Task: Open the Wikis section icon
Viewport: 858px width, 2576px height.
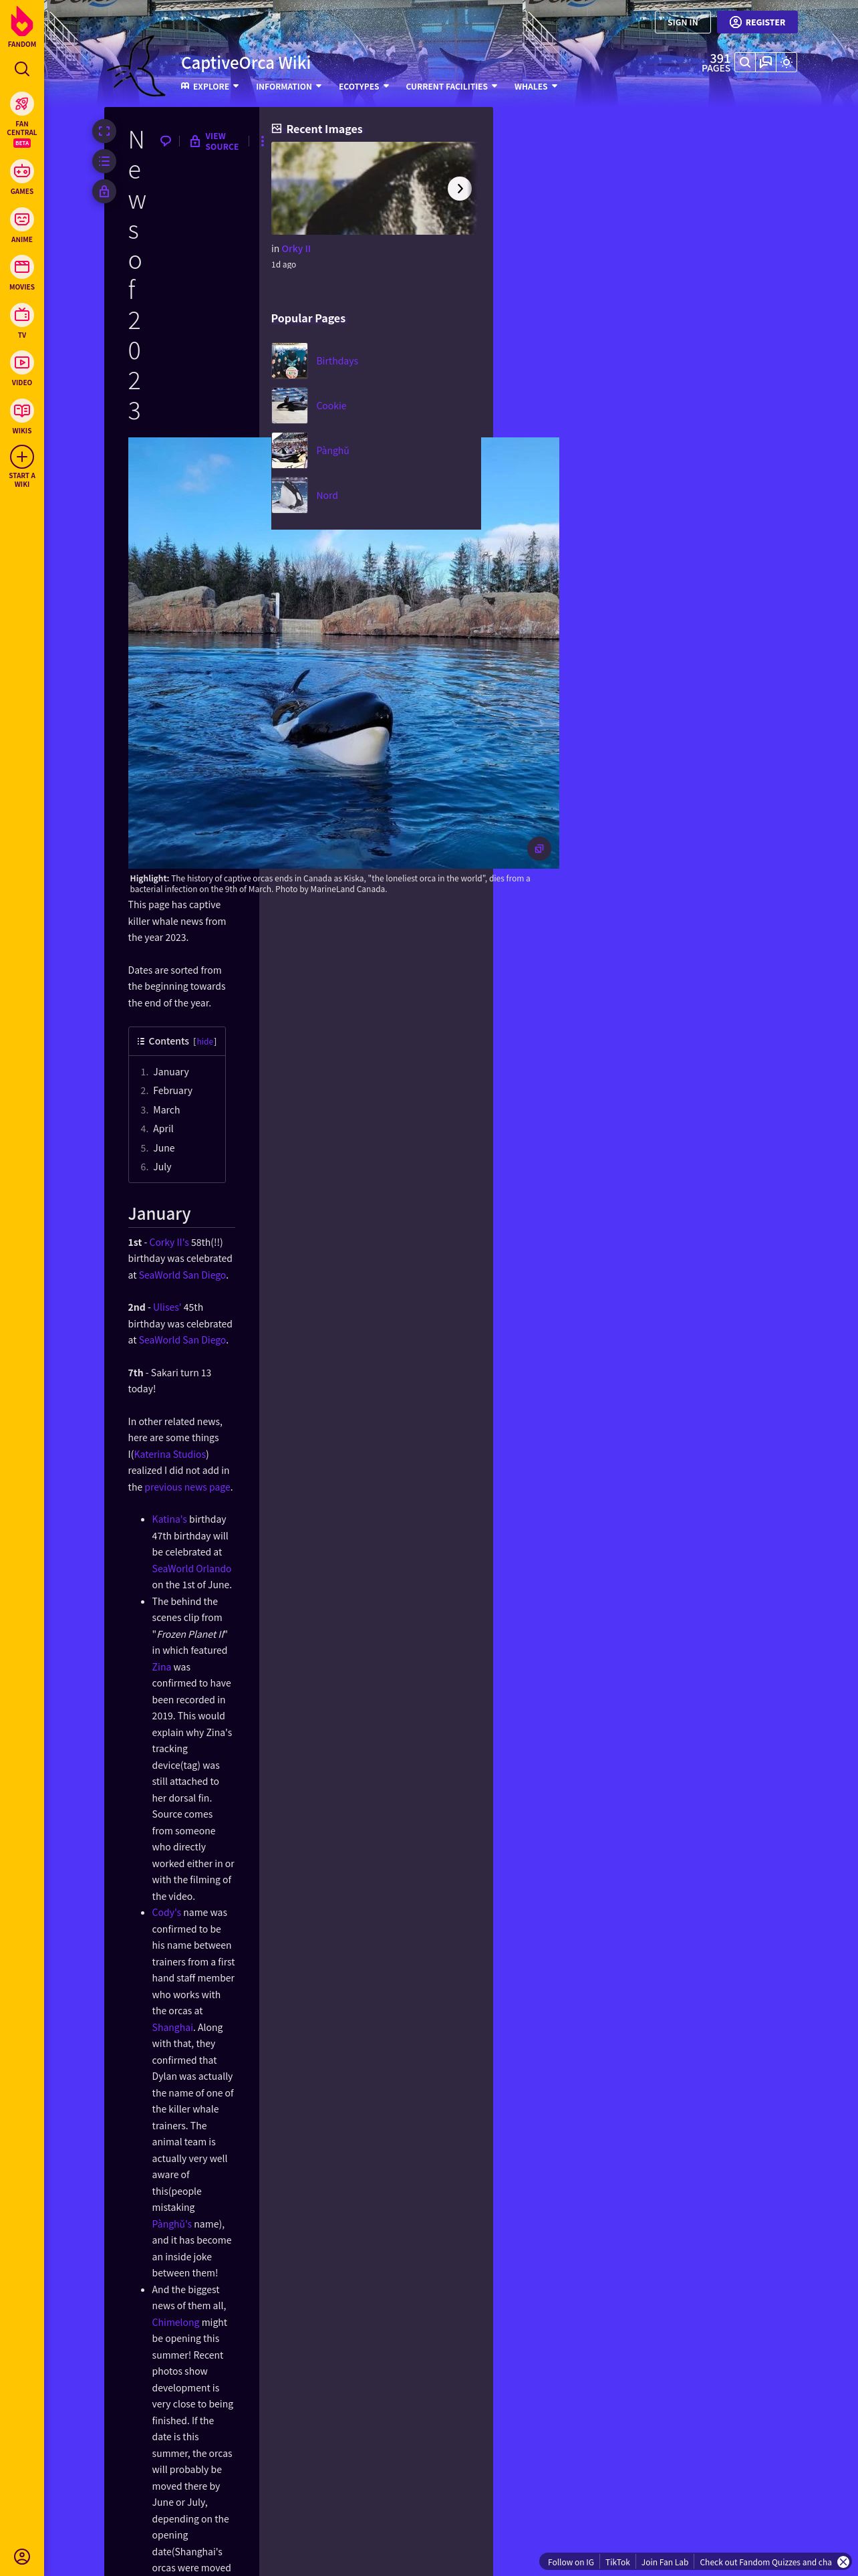Action: [x=22, y=411]
